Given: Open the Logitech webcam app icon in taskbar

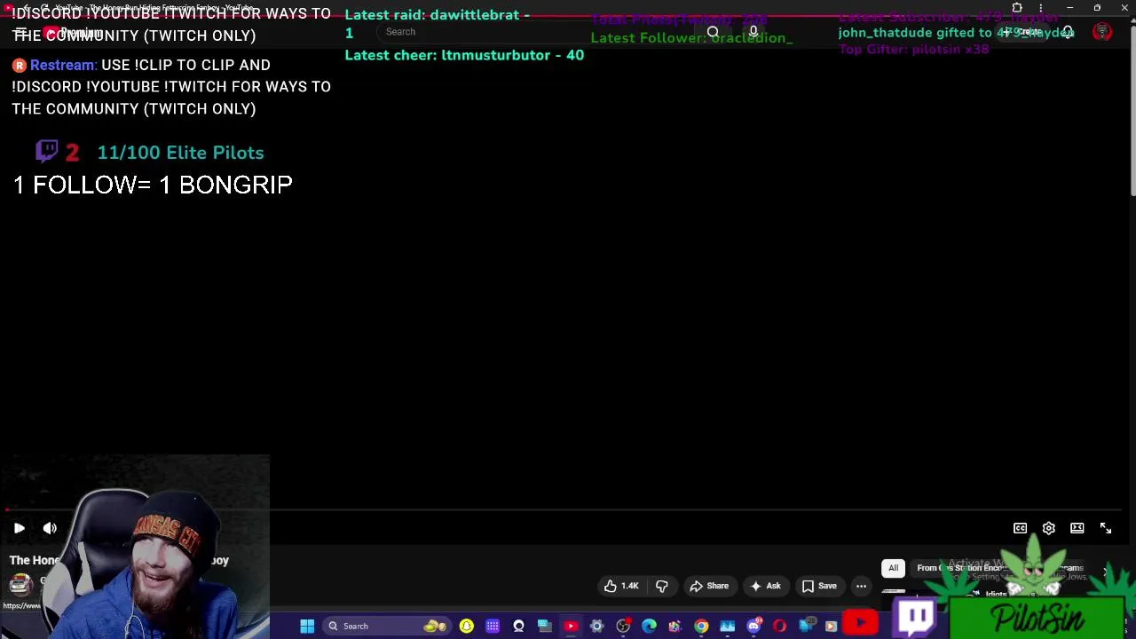Looking at the screenshot, I should [x=518, y=627].
